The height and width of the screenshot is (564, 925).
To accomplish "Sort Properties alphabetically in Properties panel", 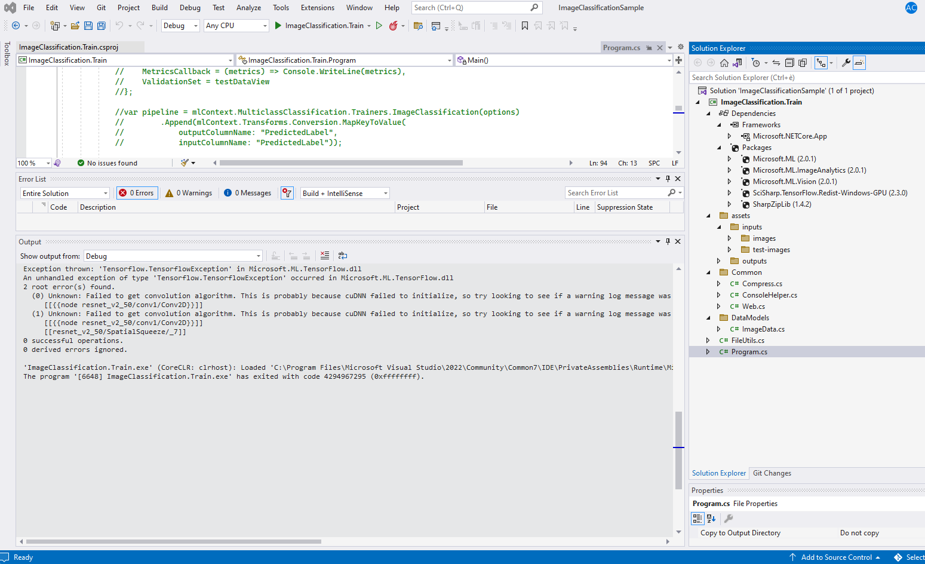I will [711, 518].
